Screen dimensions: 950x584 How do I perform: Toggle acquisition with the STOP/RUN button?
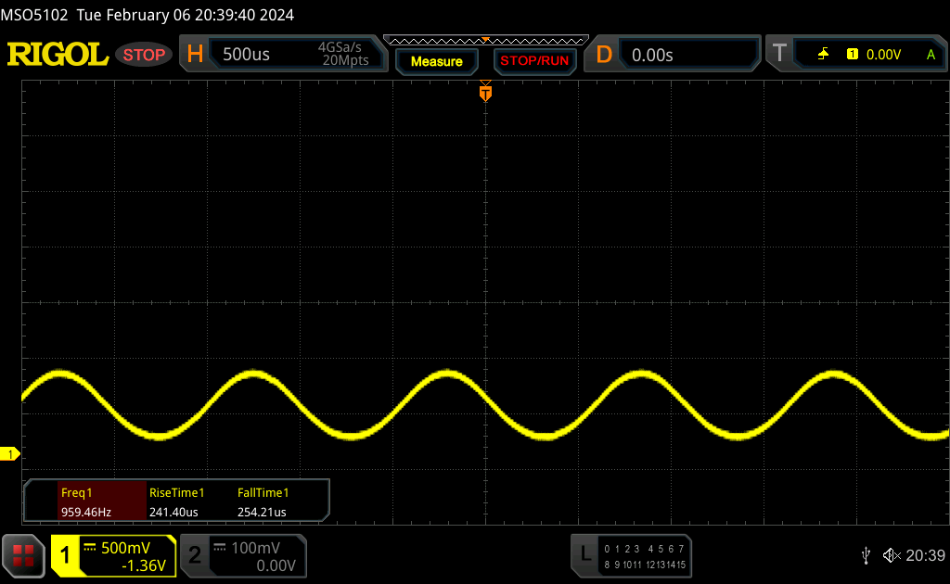pos(533,61)
